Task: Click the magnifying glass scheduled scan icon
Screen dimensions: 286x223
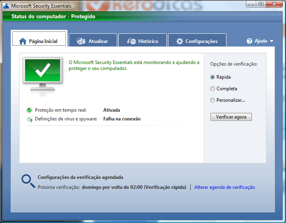Action: point(28,181)
